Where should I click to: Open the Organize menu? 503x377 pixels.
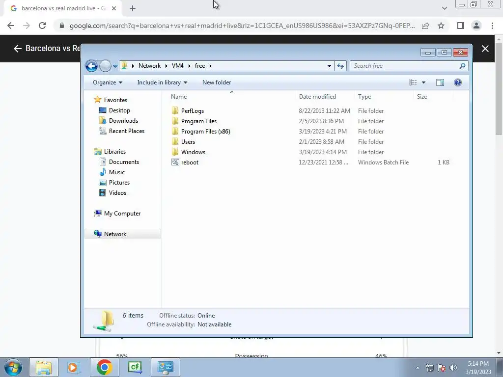point(108,82)
